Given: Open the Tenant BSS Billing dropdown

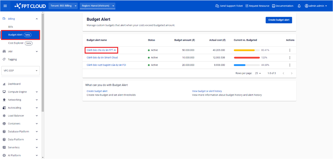Looking at the screenshot, I should click(x=63, y=6).
